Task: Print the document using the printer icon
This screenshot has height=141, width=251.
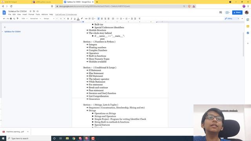Action: click(x=11, y=19)
